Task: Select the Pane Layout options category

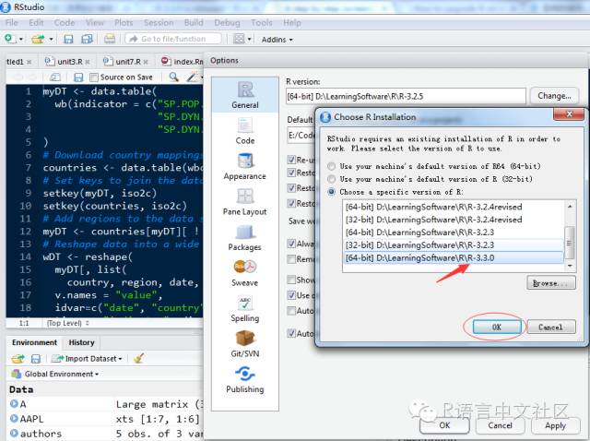Action: click(x=245, y=202)
